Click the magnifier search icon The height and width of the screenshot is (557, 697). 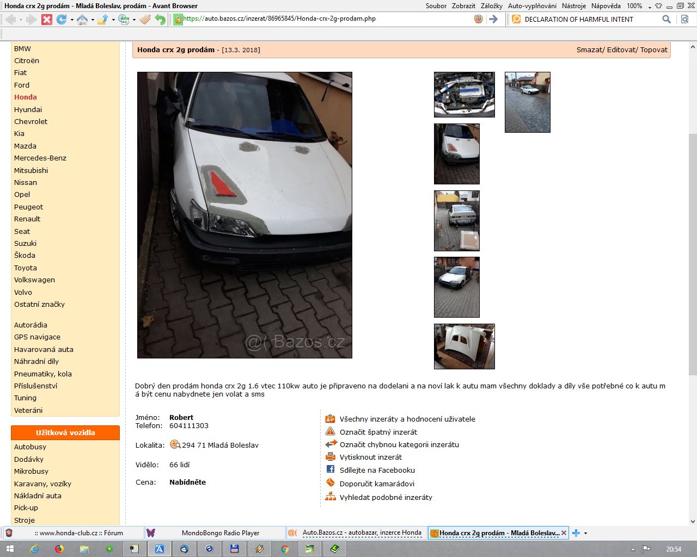666,19
